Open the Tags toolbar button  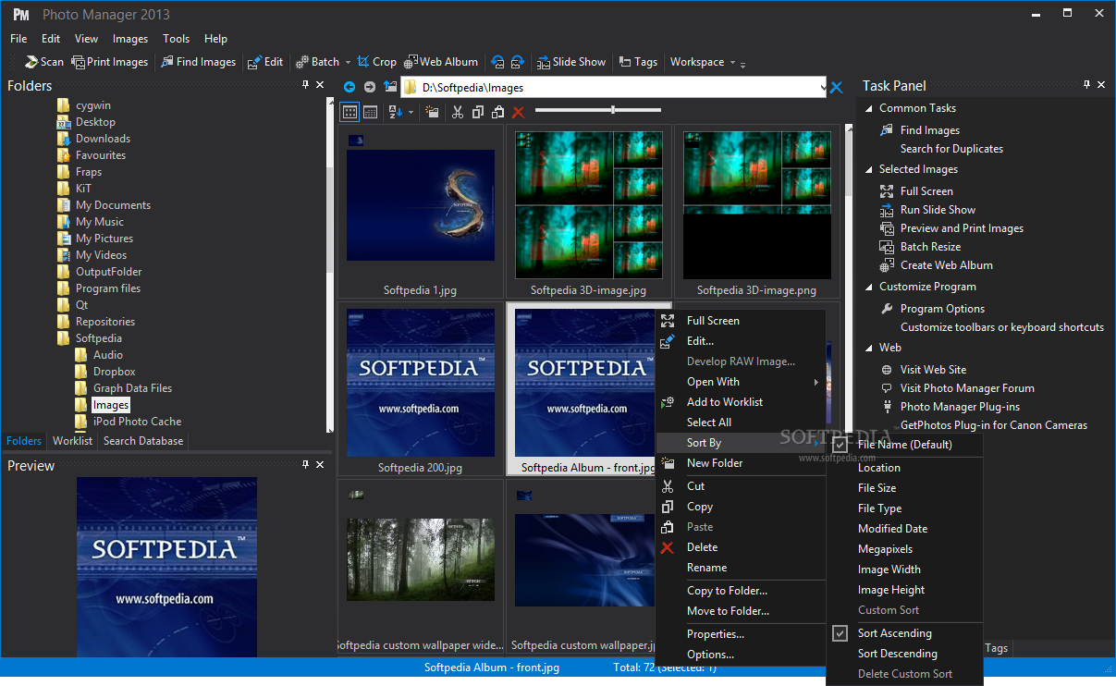pos(638,62)
